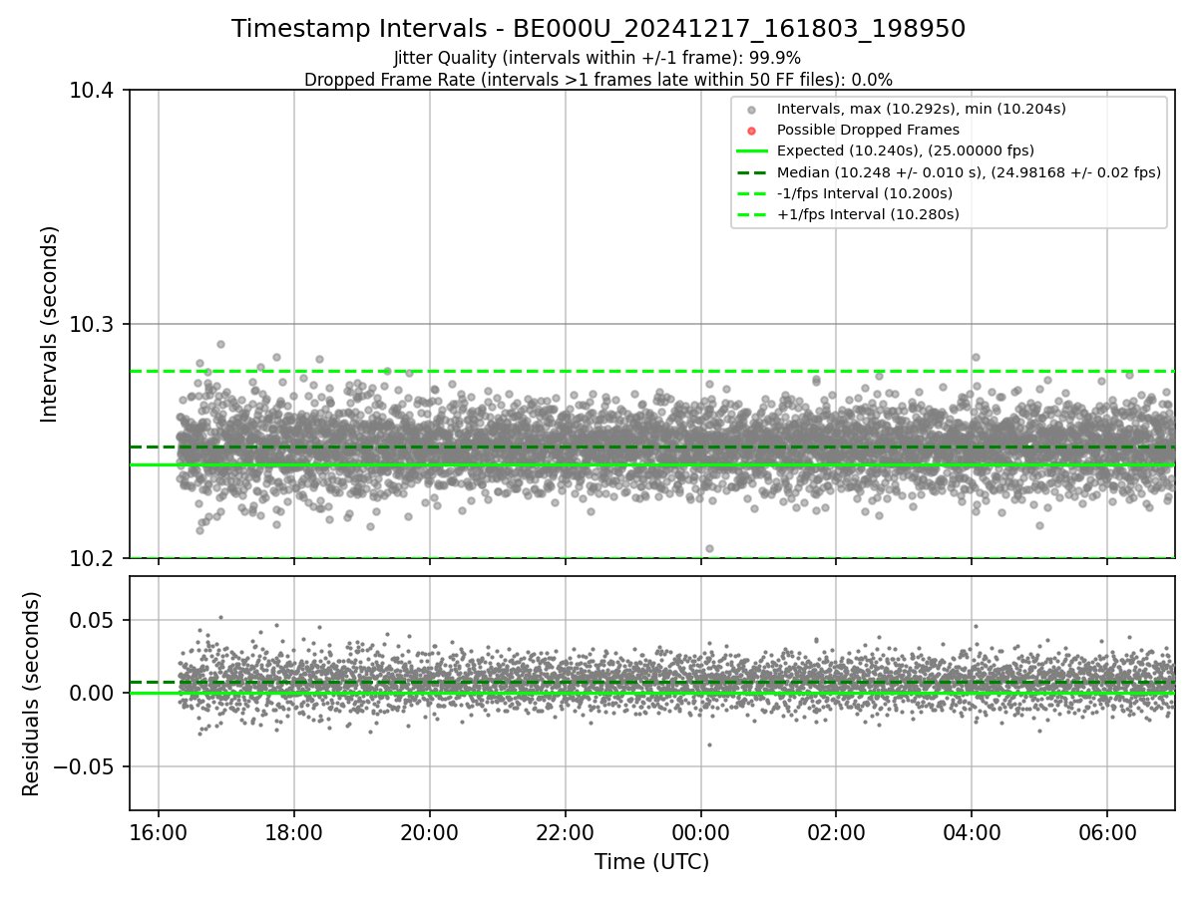Click the gray Intervals marker in the legend
Viewport: 1197px width, 897px height.
(752, 110)
